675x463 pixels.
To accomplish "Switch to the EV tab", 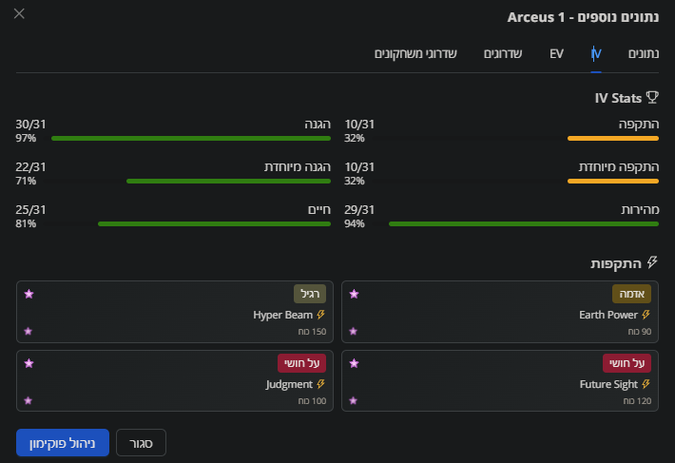I will point(556,53).
